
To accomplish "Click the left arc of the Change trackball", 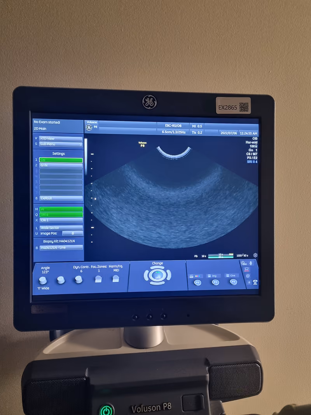I will (x=146, y=275).
